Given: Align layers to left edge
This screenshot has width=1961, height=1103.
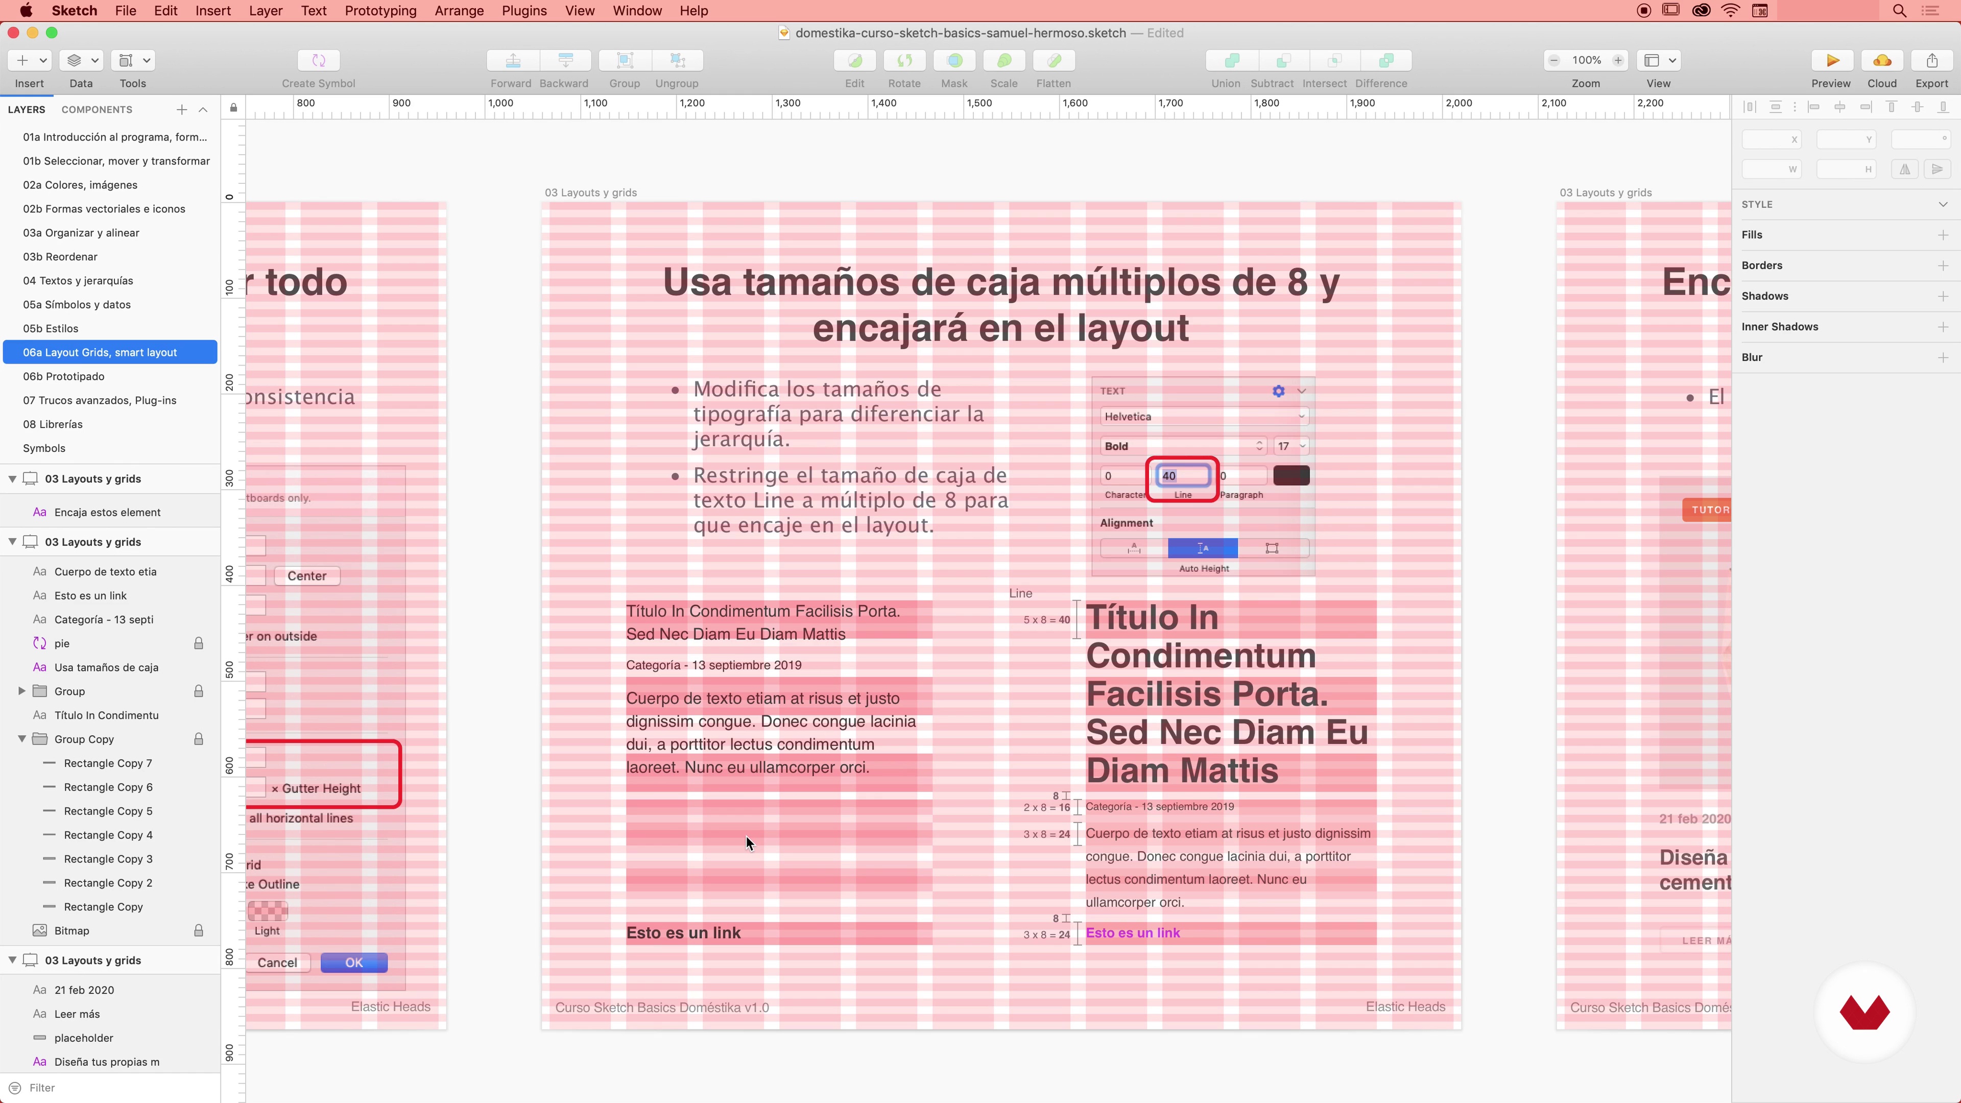Looking at the screenshot, I should point(1814,107).
